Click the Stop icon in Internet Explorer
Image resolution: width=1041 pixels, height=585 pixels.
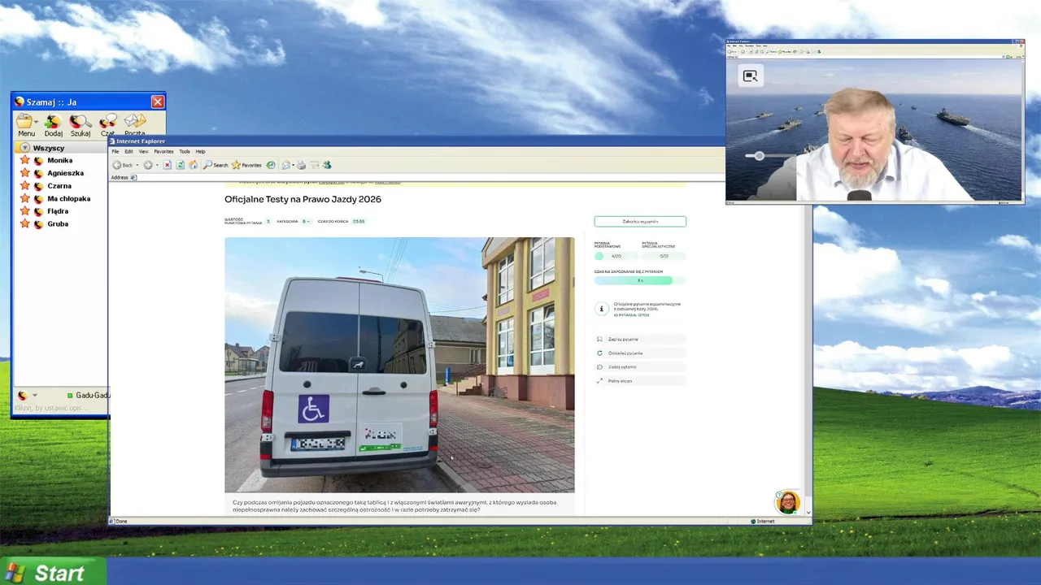(168, 165)
